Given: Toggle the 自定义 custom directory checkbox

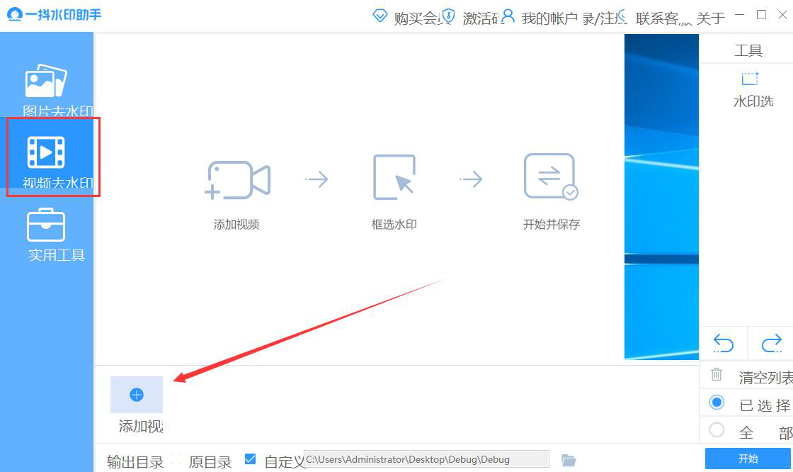Looking at the screenshot, I should [x=250, y=459].
